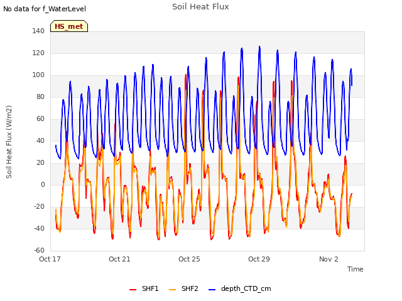This screenshot has height=301, width=402.
Task: Click the Oct 21 x-axis tick label
Action: 119,259
